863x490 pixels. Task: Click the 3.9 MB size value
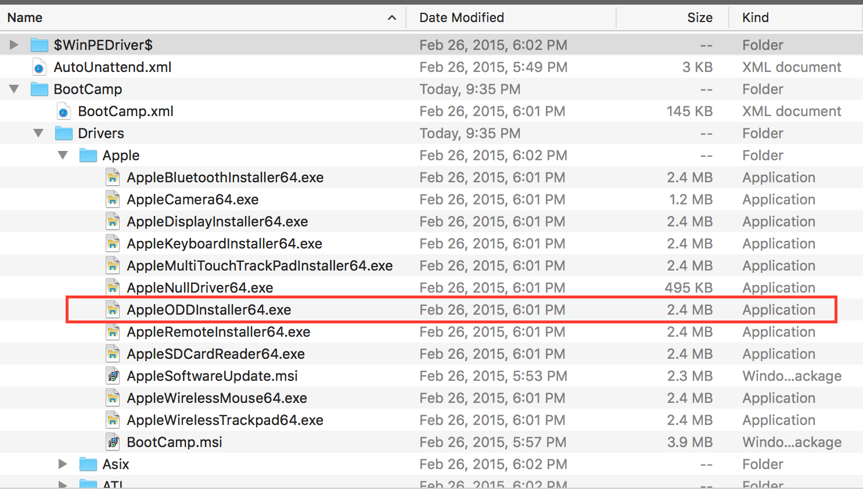(690, 442)
